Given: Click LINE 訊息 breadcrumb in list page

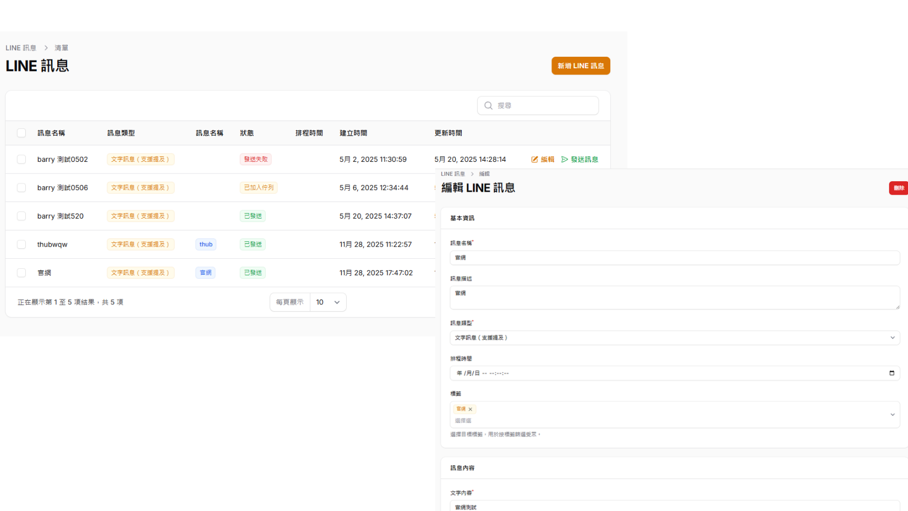Looking at the screenshot, I should pos(21,48).
